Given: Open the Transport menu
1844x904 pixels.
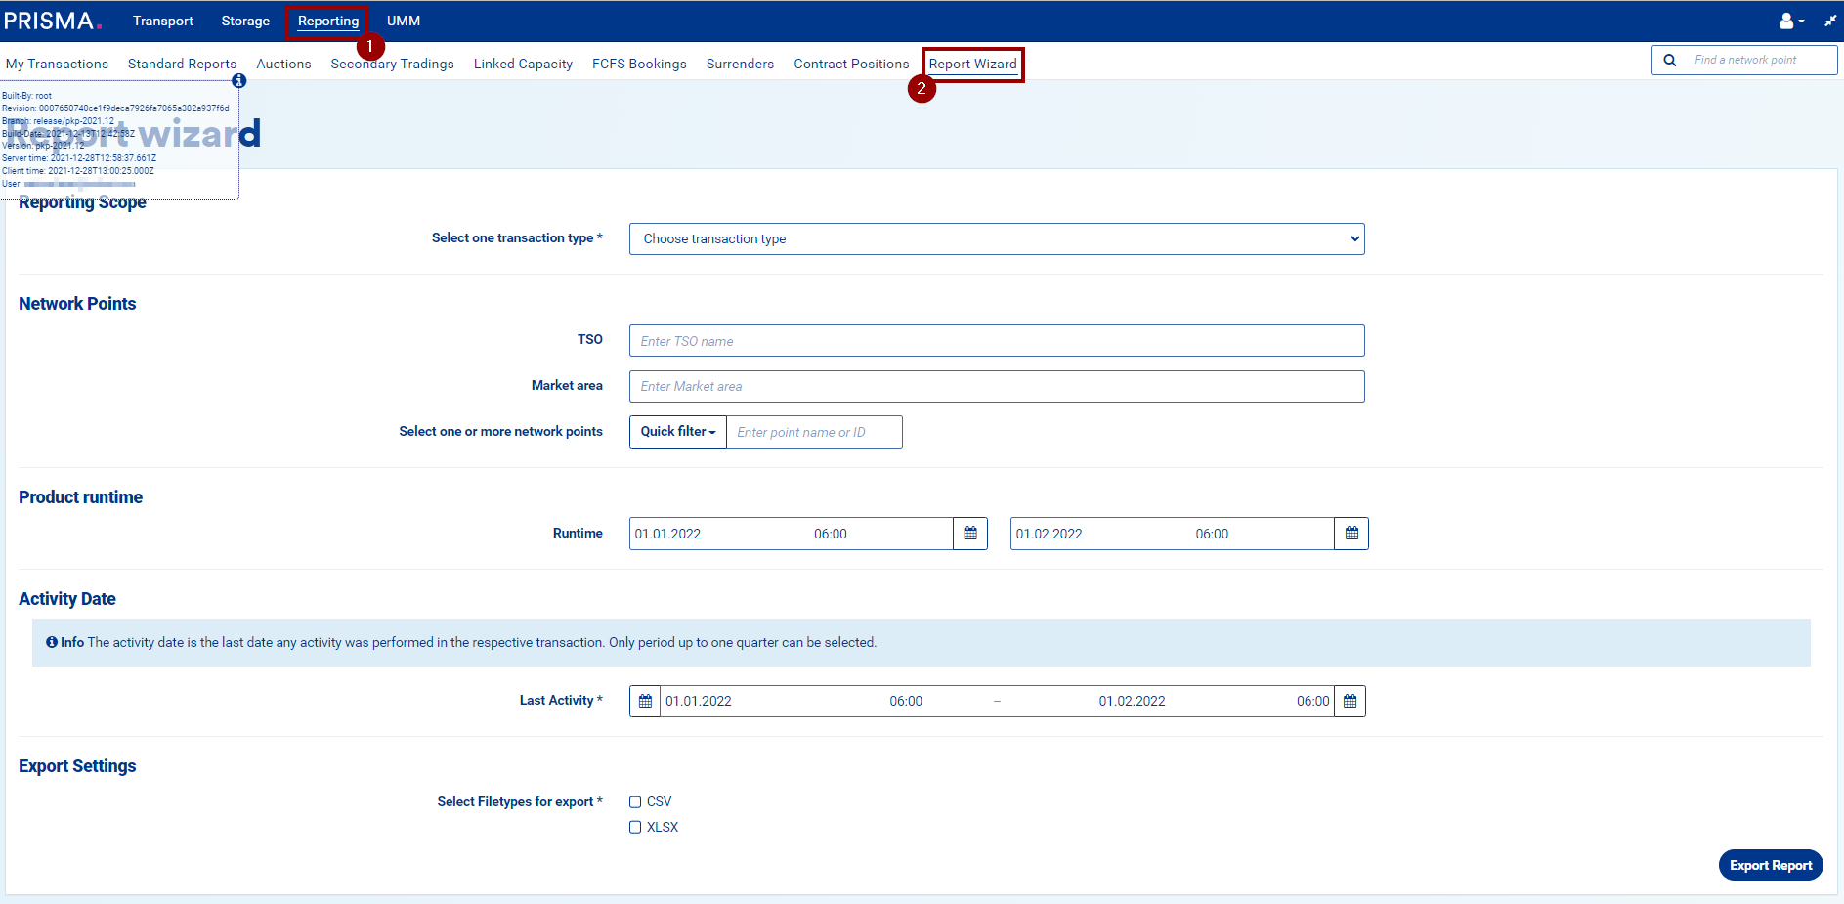Looking at the screenshot, I should click(163, 21).
